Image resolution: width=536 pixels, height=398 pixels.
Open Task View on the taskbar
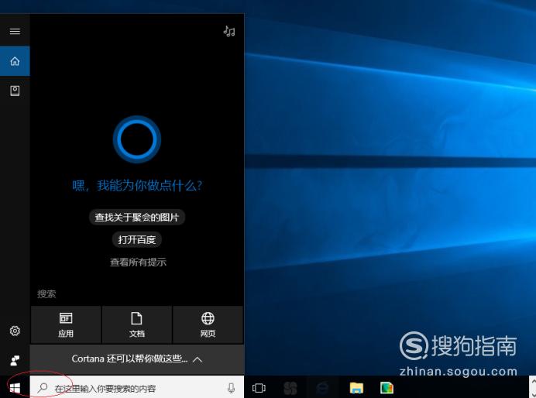click(259, 388)
